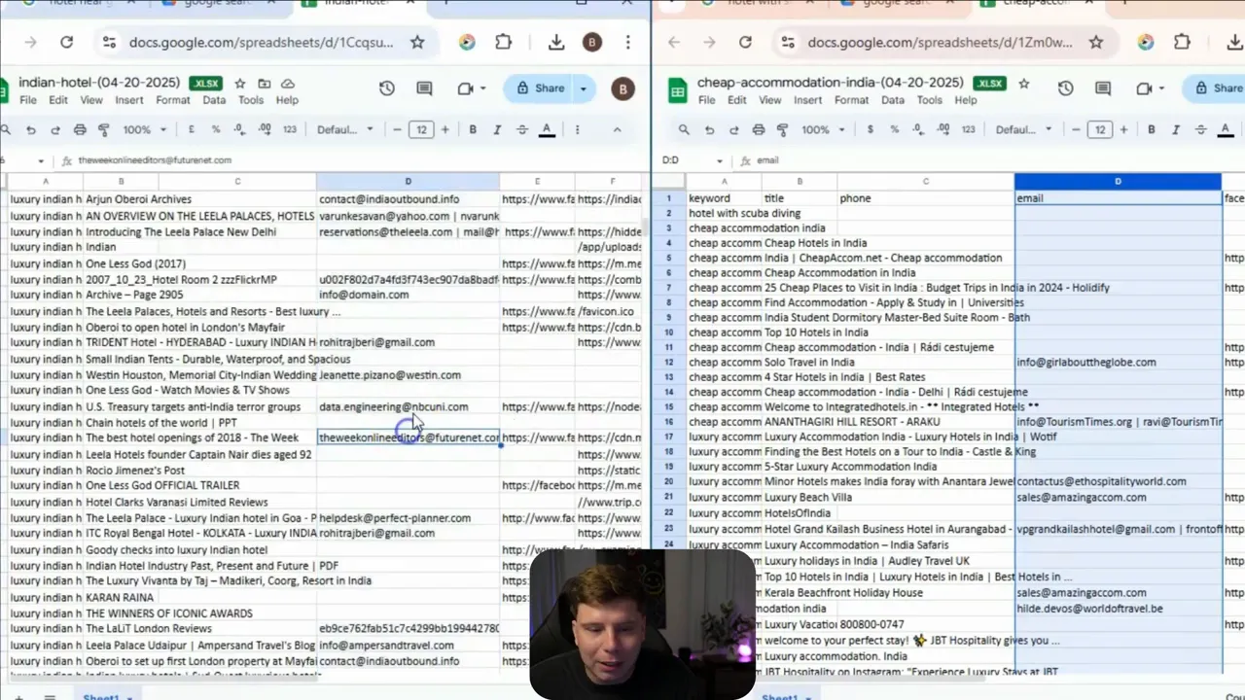Image resolution: width=1245 pixels, height=700 pixels.
Task: Star the cheap-accommodation document
Action: 1023,84
